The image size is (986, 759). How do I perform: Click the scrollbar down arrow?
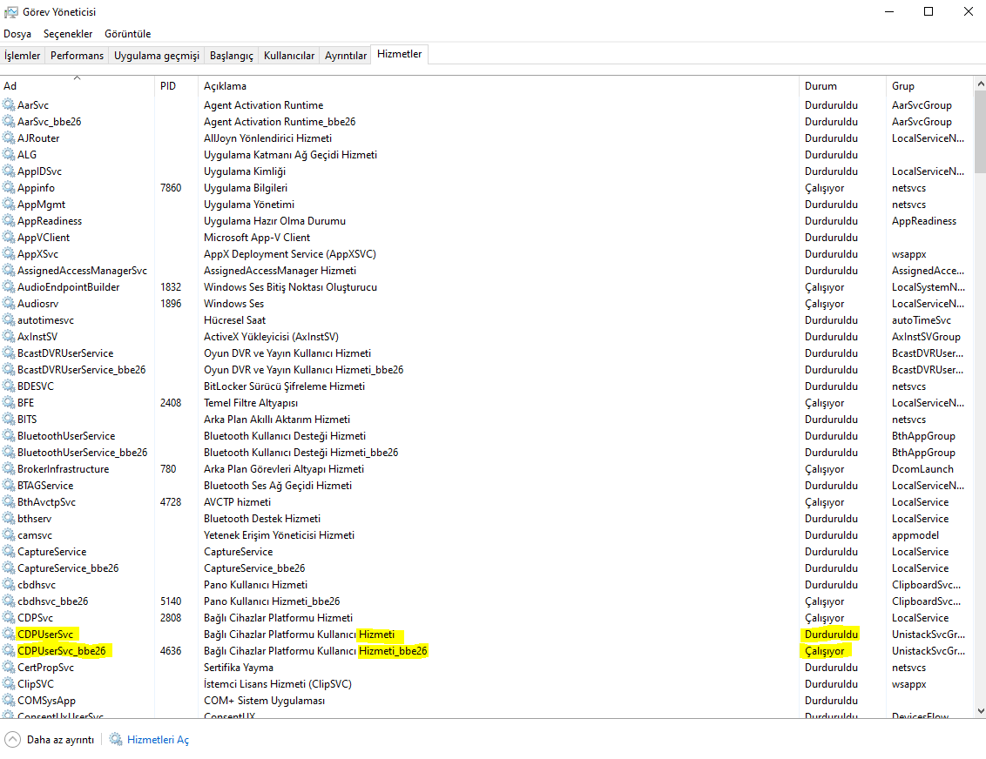point(981,711)
